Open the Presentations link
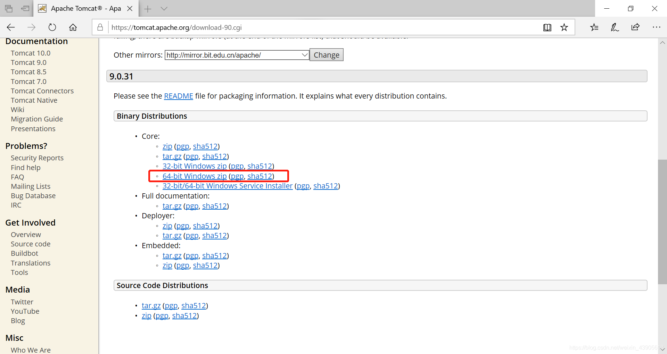The width and height of the screenshot is (667, 354). pos(33,129)
